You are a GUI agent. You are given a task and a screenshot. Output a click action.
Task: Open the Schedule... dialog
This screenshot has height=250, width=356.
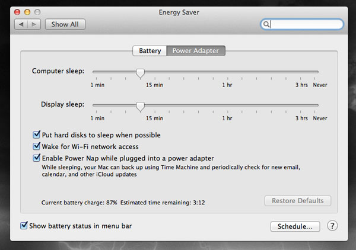[295, 226]
